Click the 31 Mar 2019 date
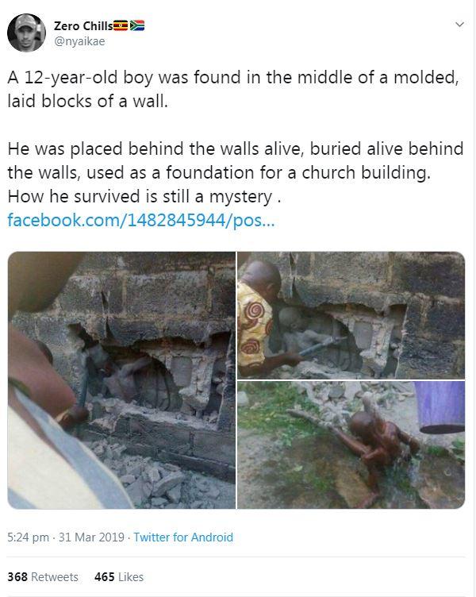Image resolution: width=476 pixels, height=597 pixels. click(91, 537)
